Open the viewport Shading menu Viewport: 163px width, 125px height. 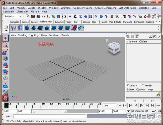point(23,35)
